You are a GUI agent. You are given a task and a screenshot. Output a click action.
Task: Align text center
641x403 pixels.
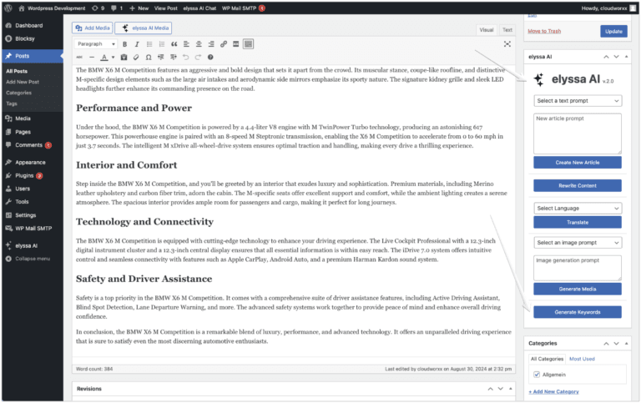tap(199, 44)
